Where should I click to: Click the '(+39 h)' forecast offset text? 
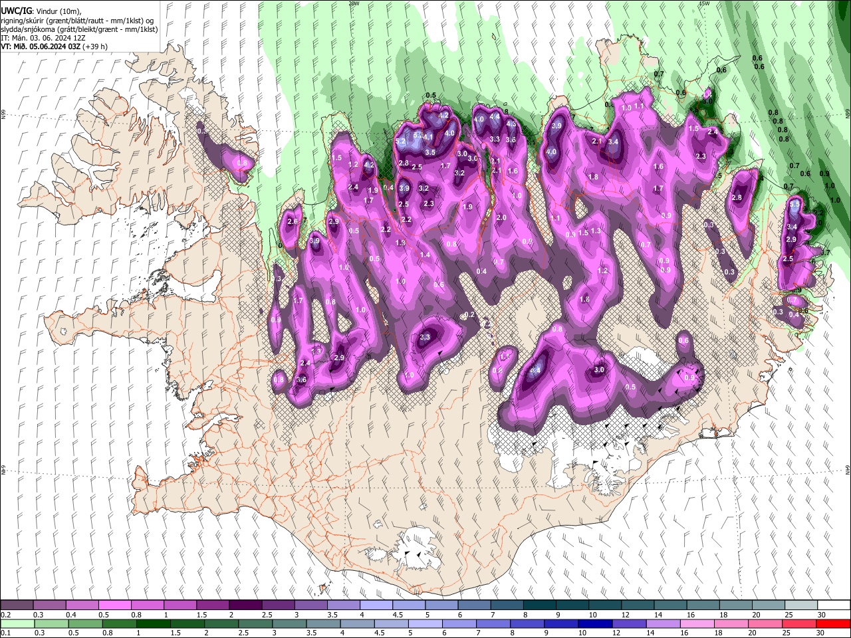(x=96, y=47)
